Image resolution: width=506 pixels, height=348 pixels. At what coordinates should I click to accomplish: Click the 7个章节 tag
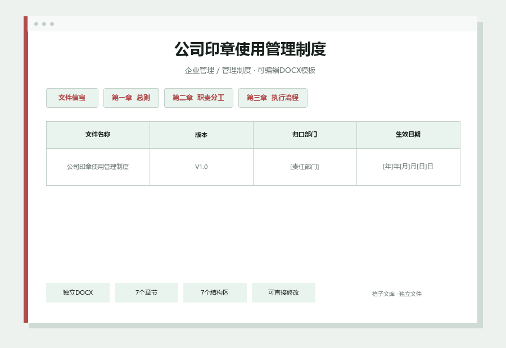(146, 292)
